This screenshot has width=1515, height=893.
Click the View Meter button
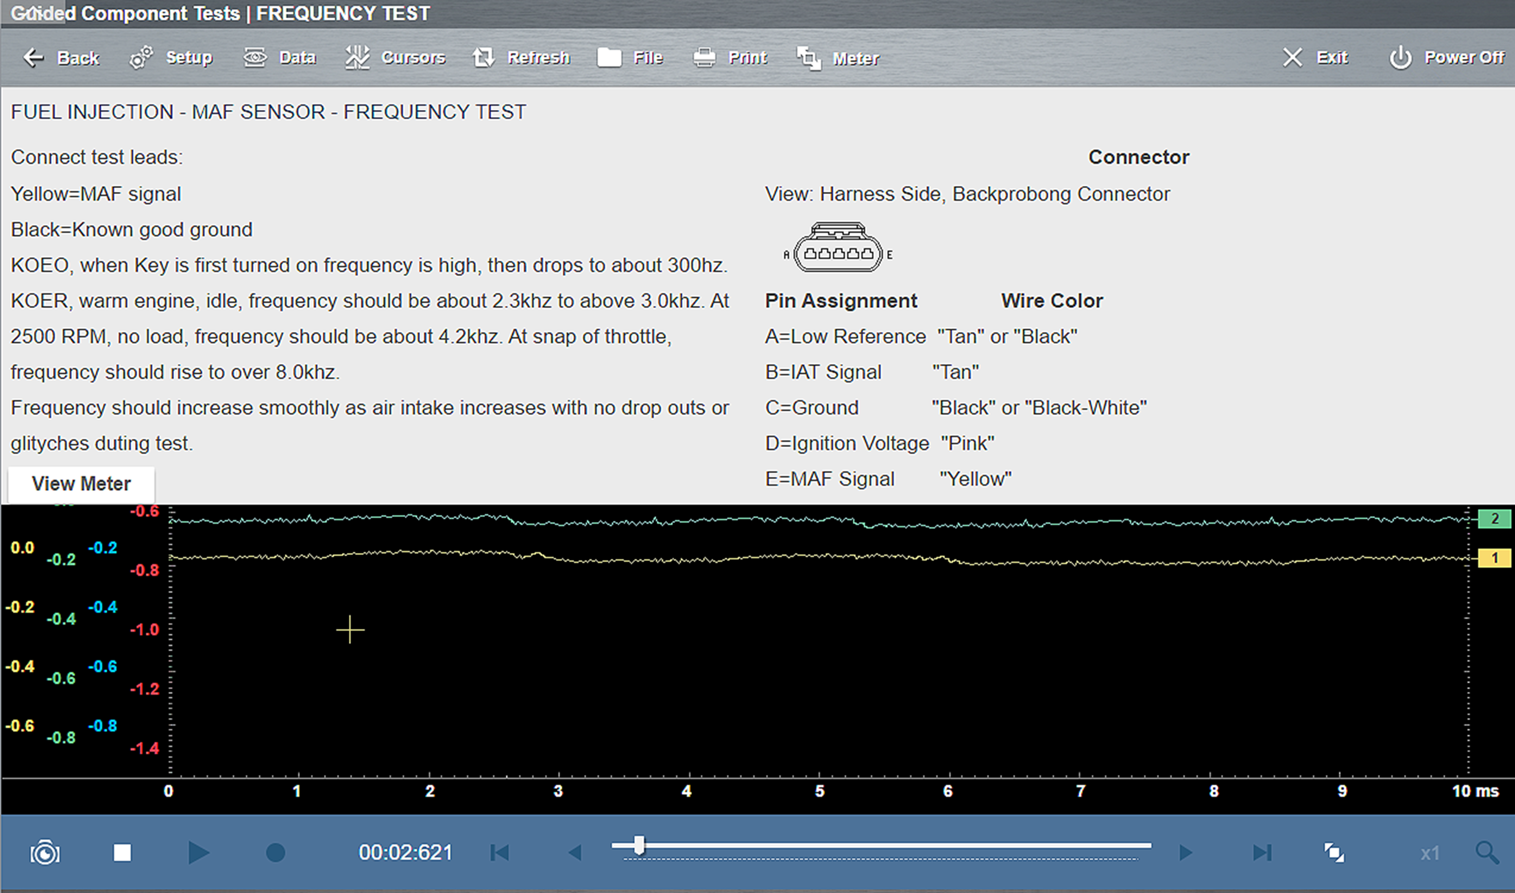81,484
